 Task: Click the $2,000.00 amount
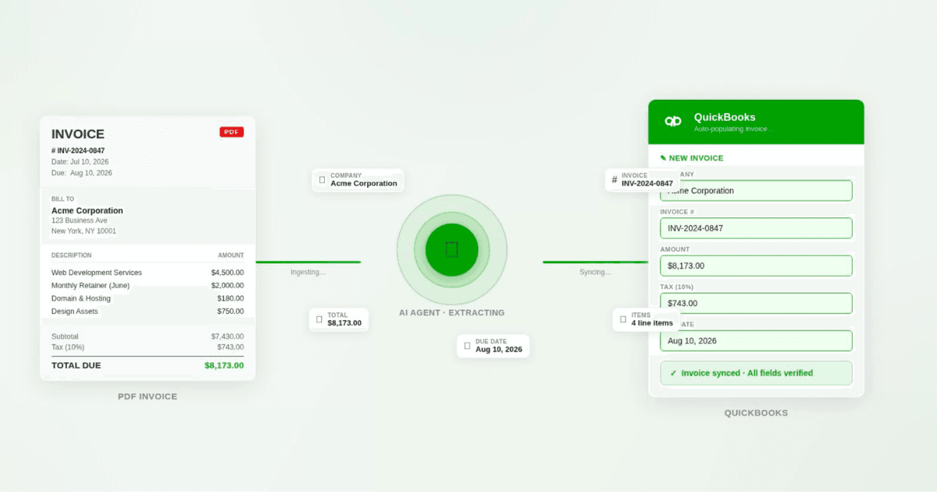coord(227,286)
